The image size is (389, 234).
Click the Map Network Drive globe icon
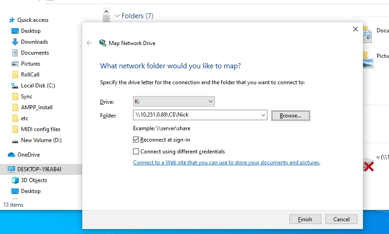[x=103, y=43]
